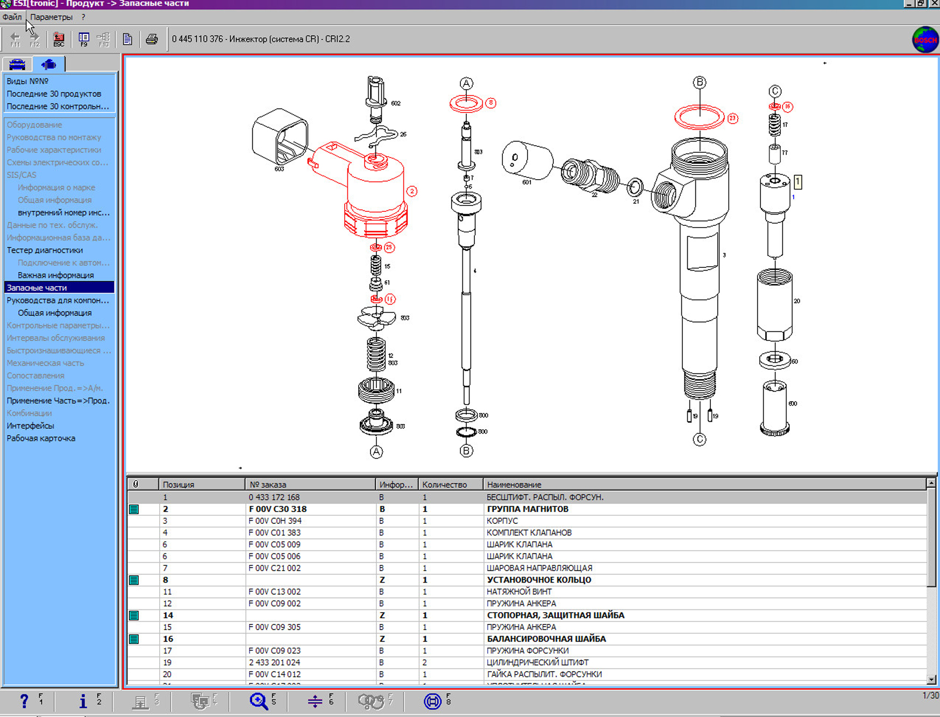Viewport: 940px width, 717px height.
Task: Click the ESC exit toolbar icon
Action: pyautogui.click(x=59, y=39)
